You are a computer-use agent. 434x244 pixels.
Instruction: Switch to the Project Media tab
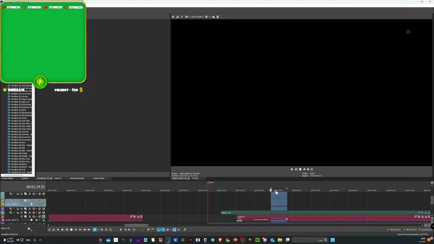[7, 178]
